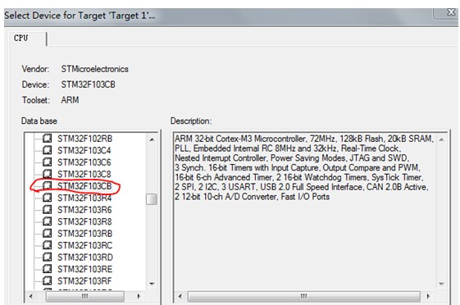The image size is (460, 305).
Task: Pick STM32F103RD from the data base
Action: pos(85,257)
